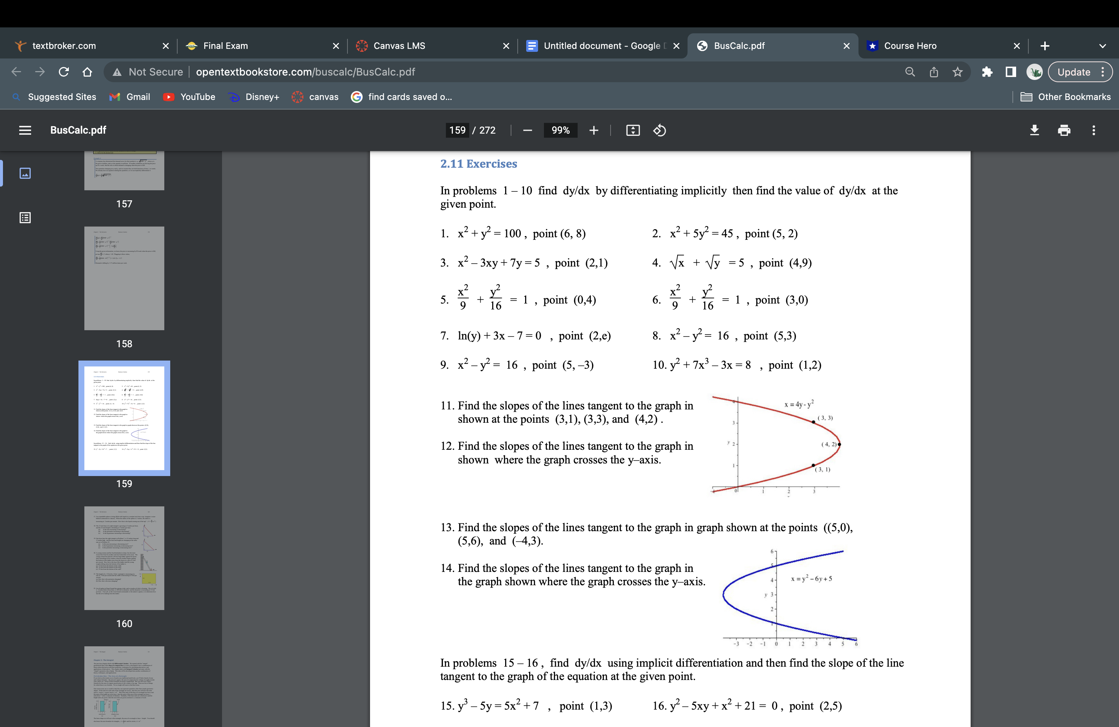Click the zoom in icon in PDF toolbar

594,130
